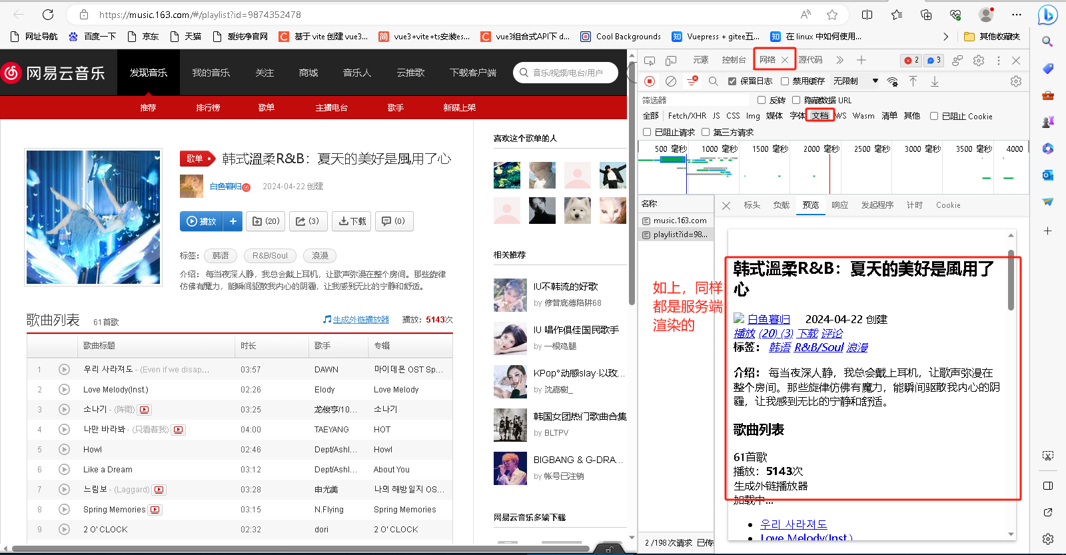Open browser settings and more menu

[x=1016, y=15]
